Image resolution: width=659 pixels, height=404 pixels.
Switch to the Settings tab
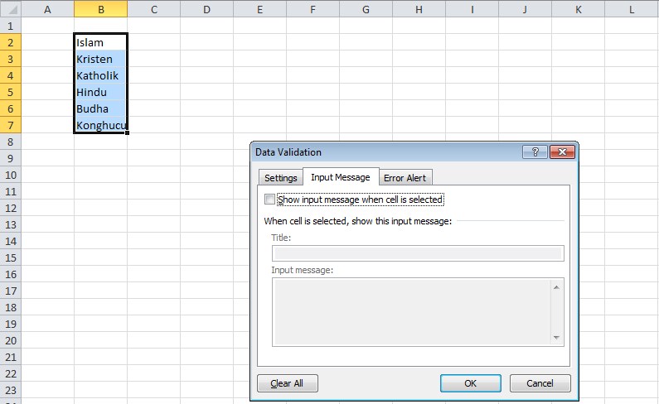tap(280, 178)
